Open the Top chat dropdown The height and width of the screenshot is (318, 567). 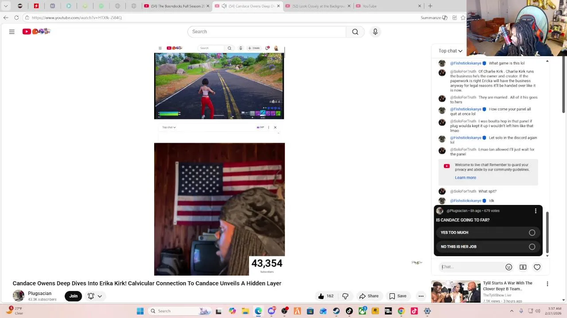(450, 51)
